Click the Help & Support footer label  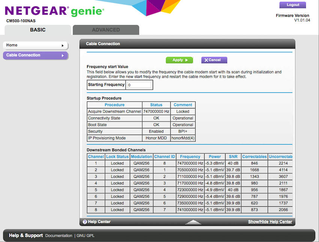click(x=26, y=236)
